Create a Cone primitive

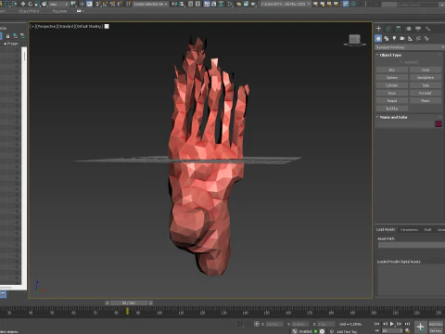click(426, 70)
